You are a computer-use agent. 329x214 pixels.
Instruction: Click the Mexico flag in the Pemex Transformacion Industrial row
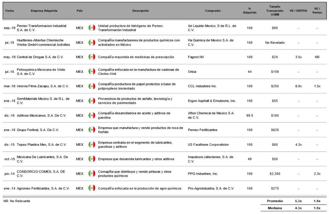[92, 28]
